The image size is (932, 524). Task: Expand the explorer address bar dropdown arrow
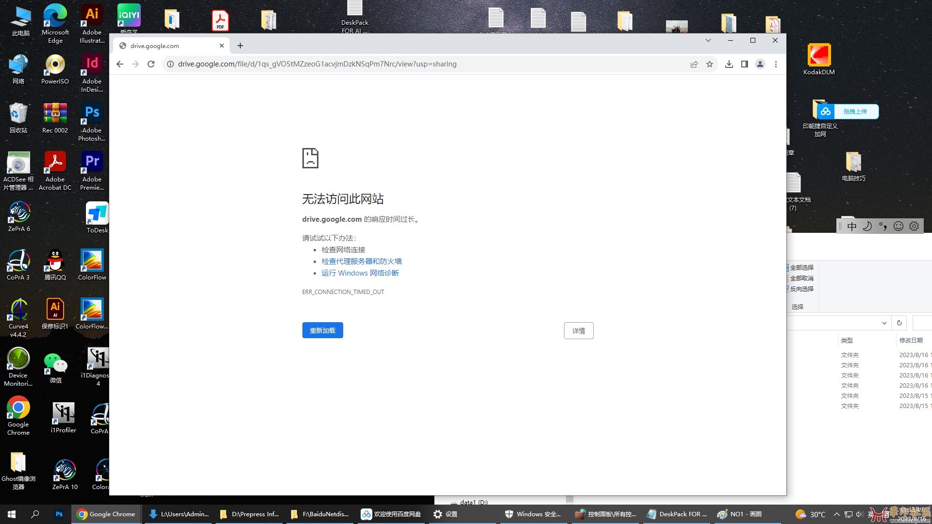[884, 323]
